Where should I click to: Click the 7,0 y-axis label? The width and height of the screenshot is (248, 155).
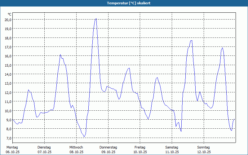click(9, 138)
